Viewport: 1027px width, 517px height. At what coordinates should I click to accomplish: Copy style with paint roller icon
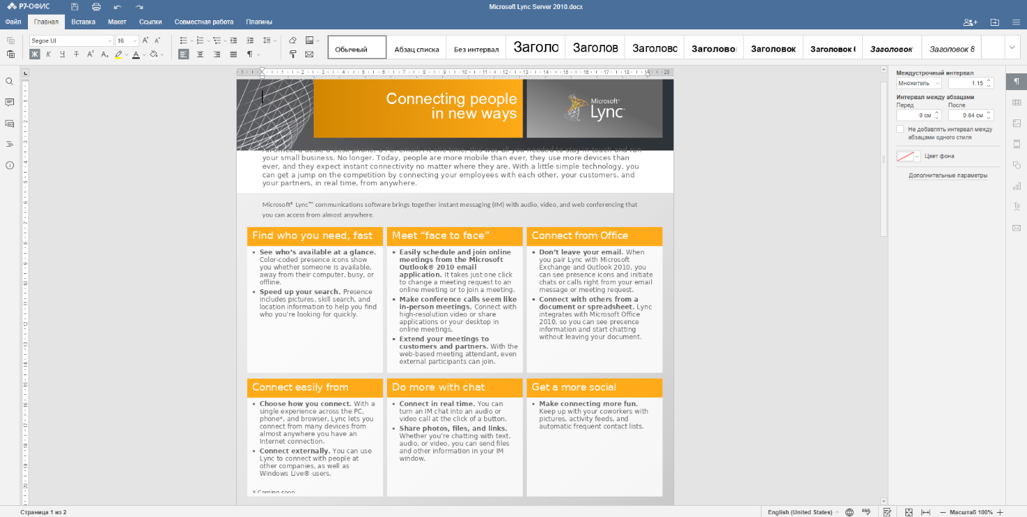pos(293,54)
